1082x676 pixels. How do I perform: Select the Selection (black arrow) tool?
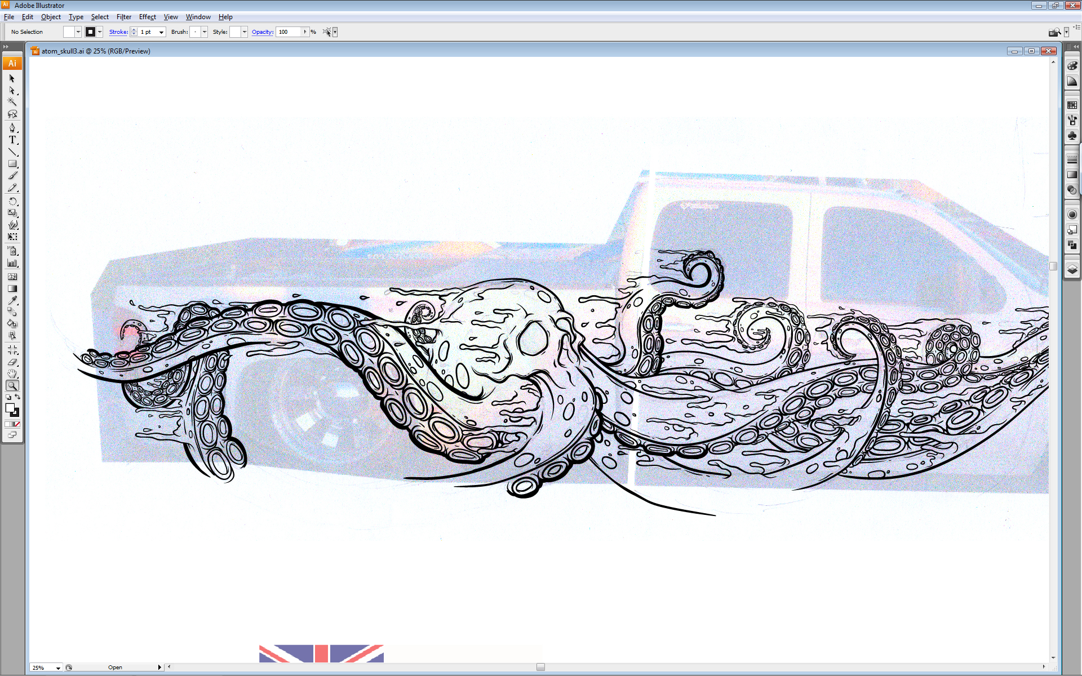click(x=12, y=78)
